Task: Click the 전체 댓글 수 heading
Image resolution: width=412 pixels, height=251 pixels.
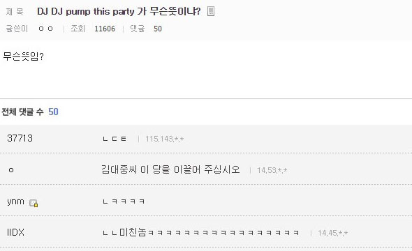Action: pos(22,112)
